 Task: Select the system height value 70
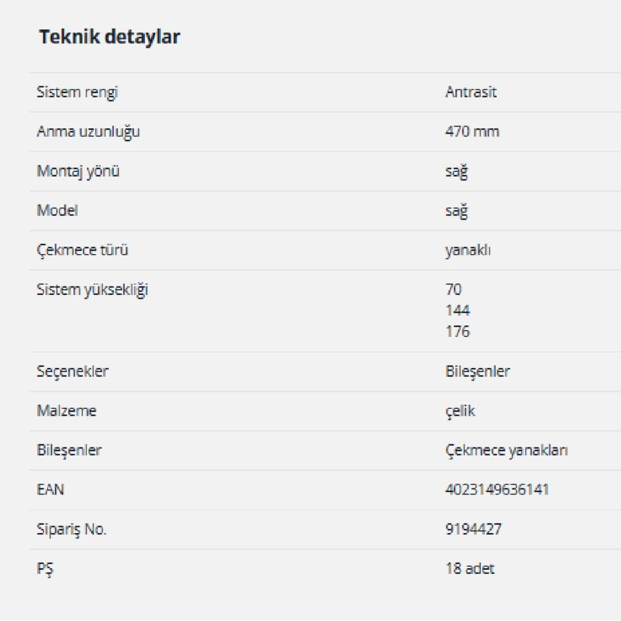[453, 289]
